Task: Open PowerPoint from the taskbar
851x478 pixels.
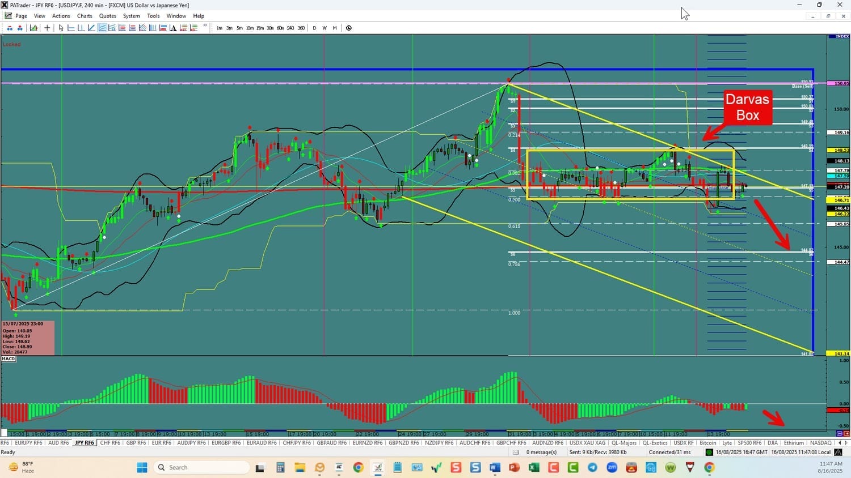Action: click(x=515, y=467)
